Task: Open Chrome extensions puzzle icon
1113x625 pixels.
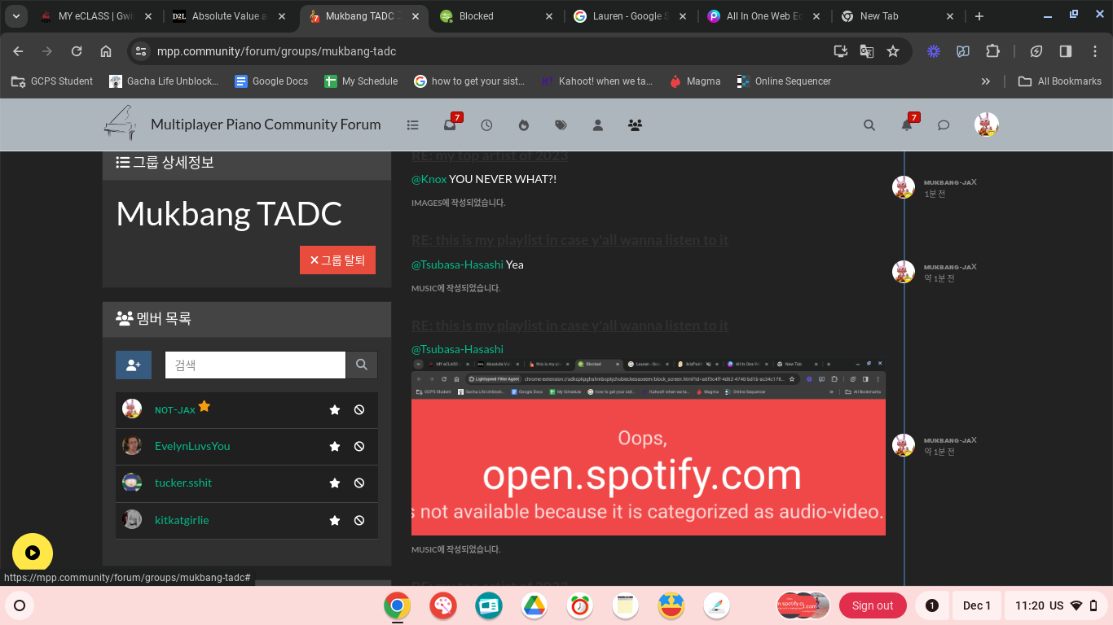Action: click(992, 51)
